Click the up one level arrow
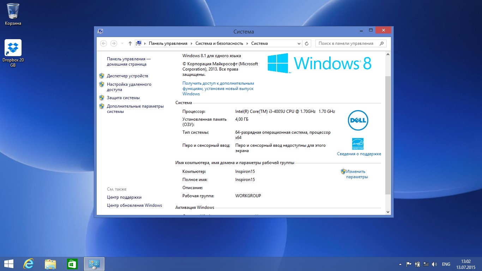Viewport: 482px width, 271px height. pos(130,43)
